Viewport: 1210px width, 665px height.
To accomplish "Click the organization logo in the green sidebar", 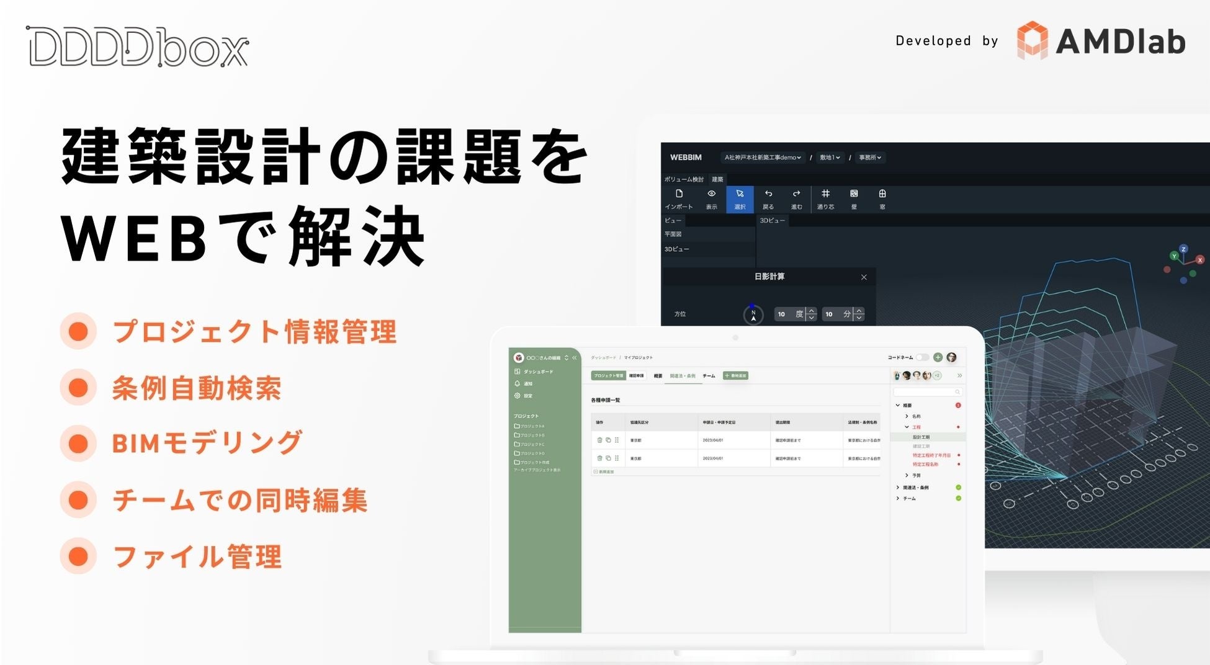I will 519,358.
